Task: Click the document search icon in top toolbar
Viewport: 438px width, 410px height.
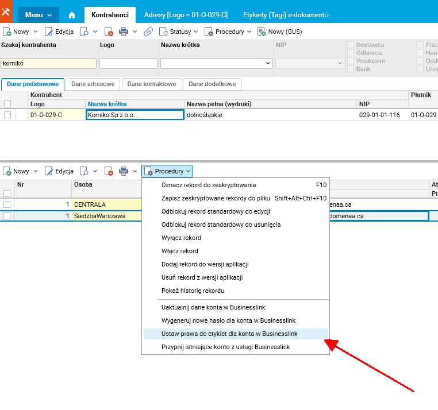Action: (84, 32)
